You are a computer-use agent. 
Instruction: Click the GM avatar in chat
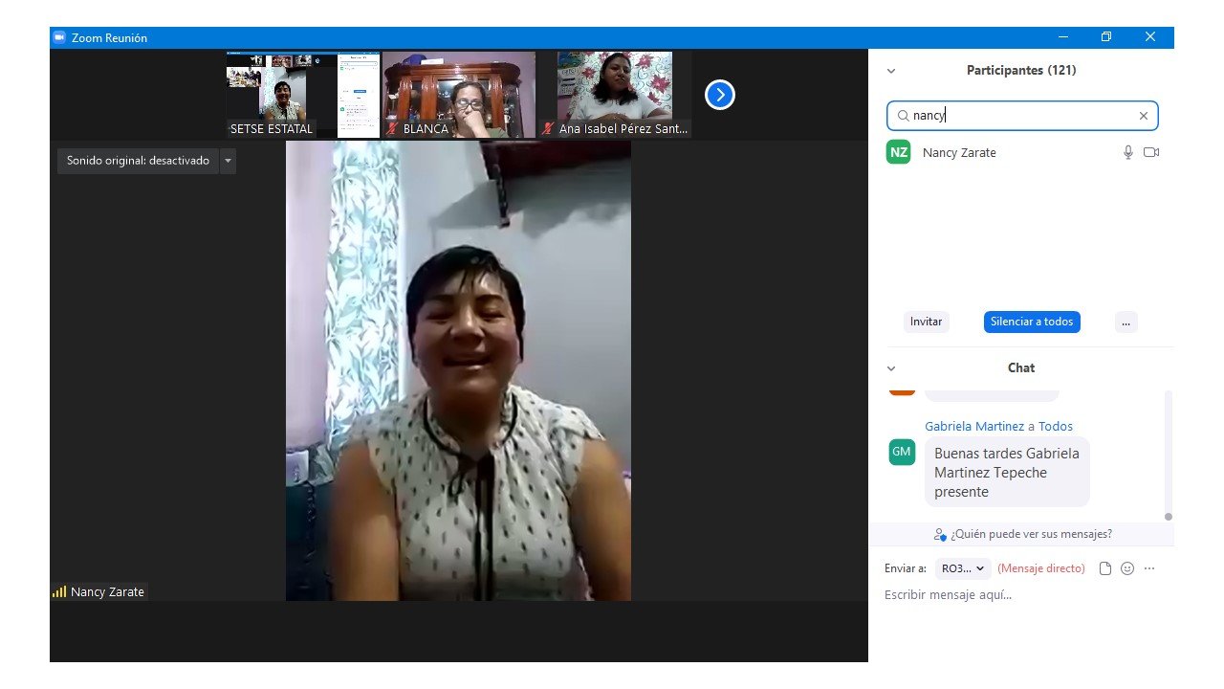(902, 452)
